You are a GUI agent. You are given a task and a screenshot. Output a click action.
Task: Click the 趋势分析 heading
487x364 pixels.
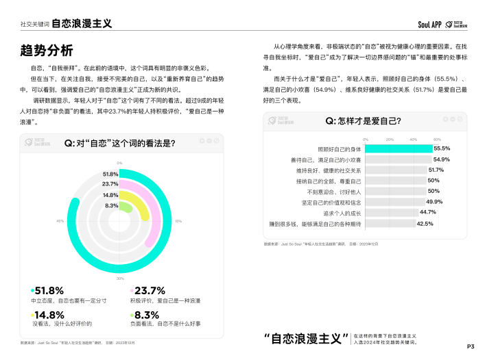47,50
